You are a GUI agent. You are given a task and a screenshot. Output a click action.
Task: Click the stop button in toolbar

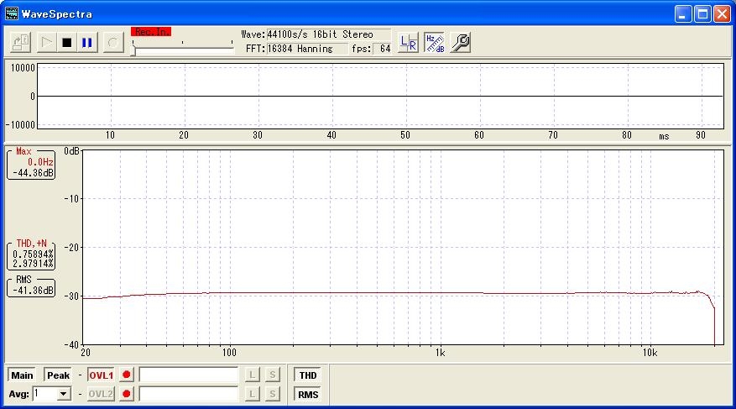[x=66, y=42]
